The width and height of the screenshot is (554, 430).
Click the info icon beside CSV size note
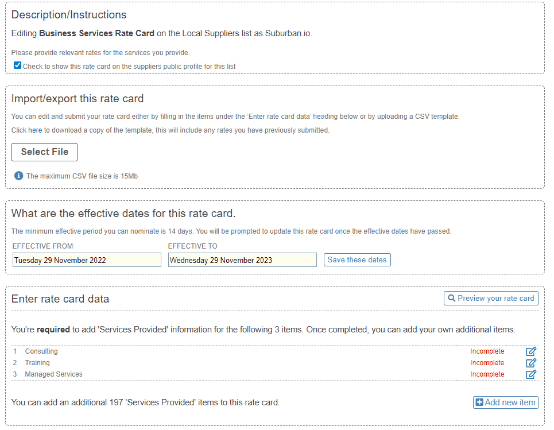[x=19, y=176]
